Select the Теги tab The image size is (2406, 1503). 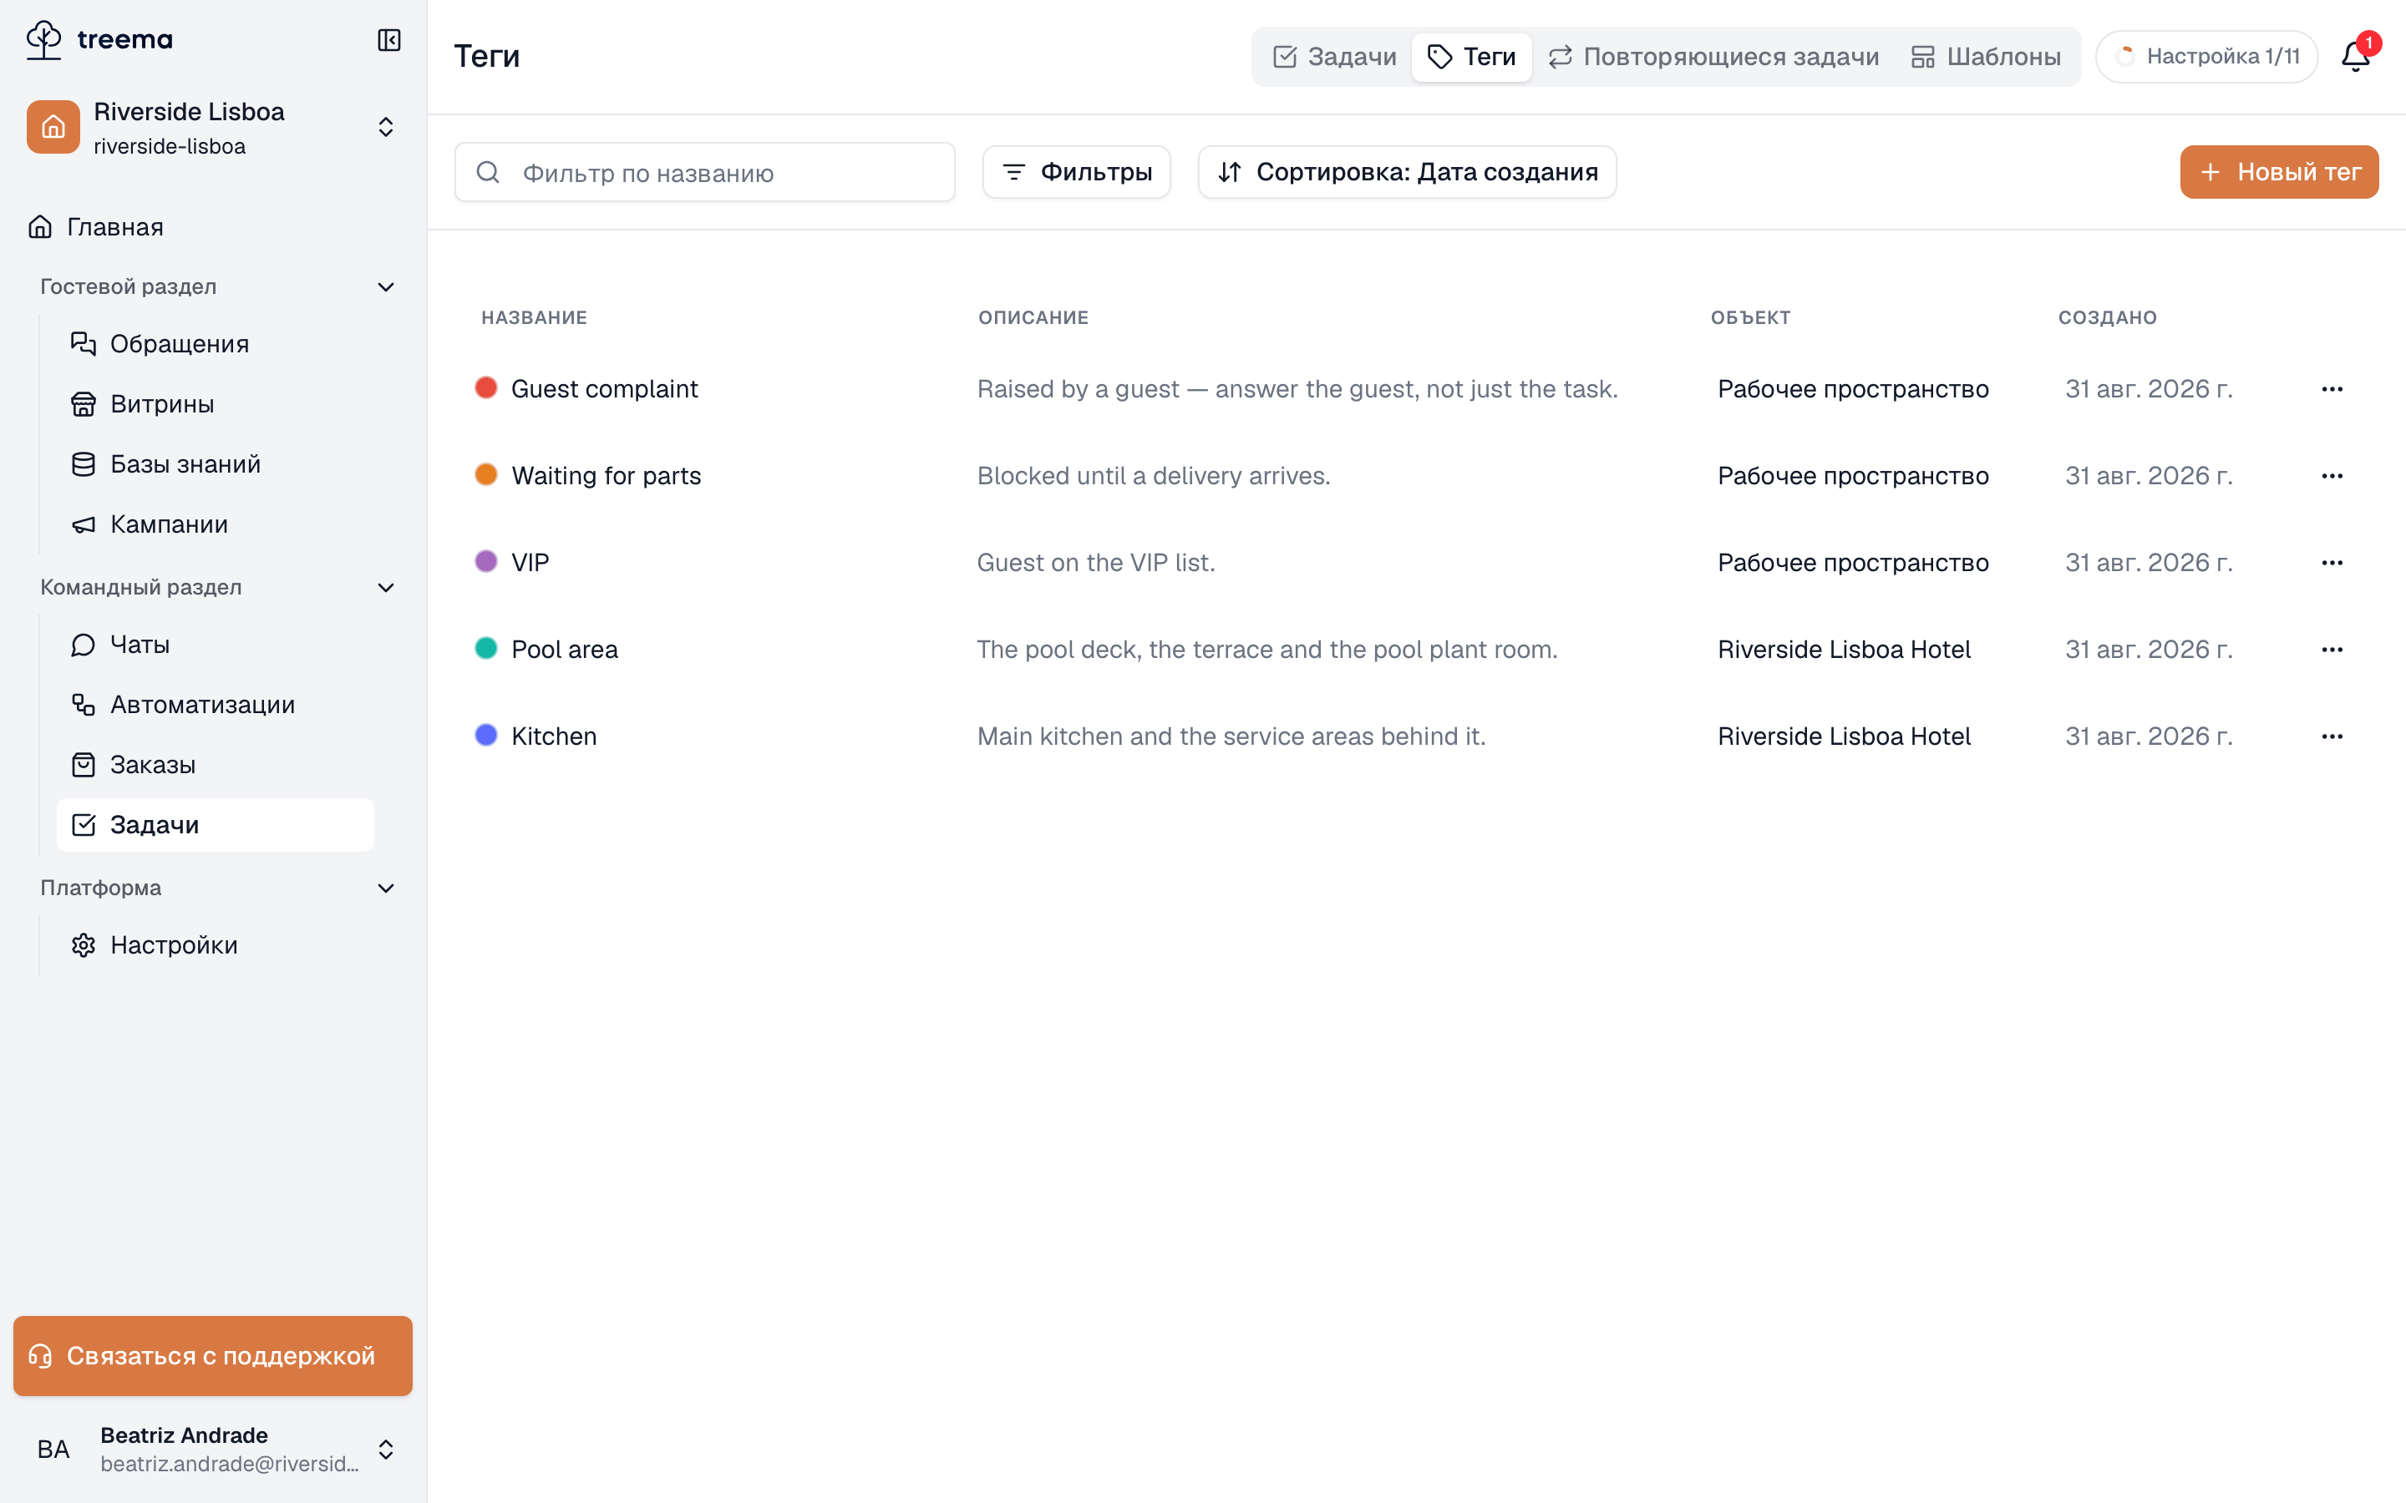pos(1471,57)
